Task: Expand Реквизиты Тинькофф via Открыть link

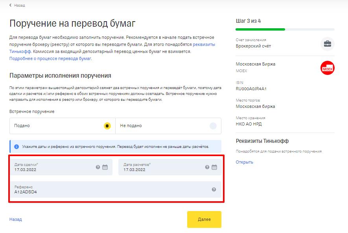Action: (x=244, y=162)
